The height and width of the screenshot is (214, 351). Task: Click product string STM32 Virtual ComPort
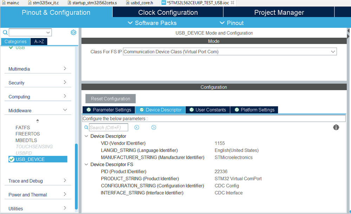[x=238, y=178]
